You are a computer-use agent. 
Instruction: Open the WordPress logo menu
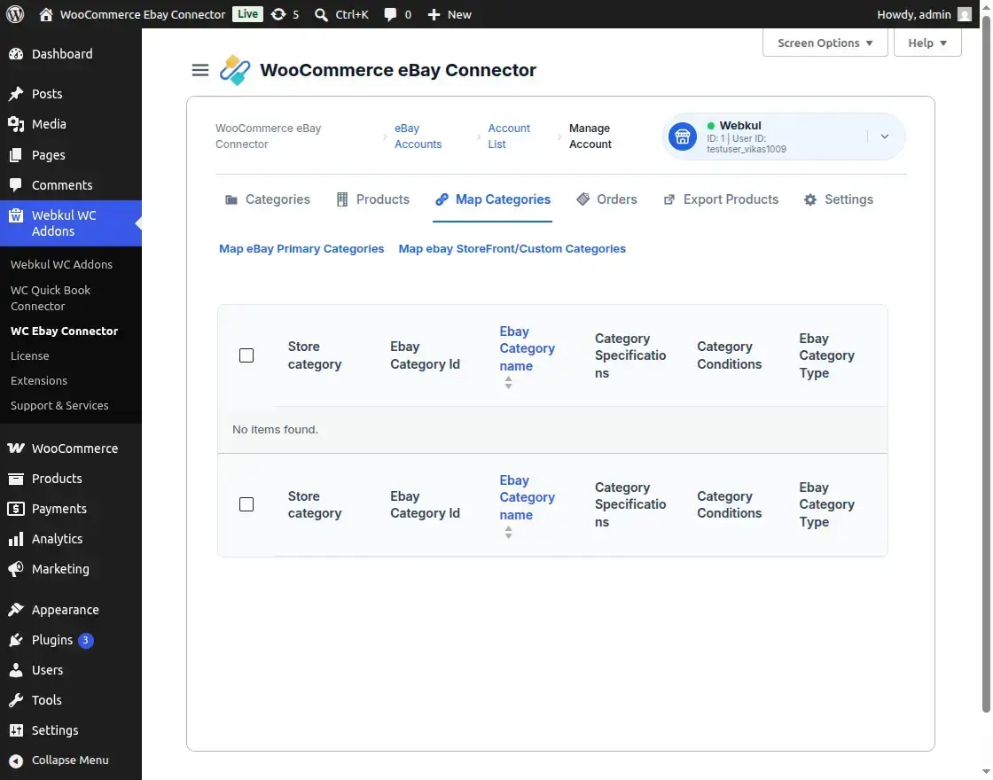coord(15,14)
